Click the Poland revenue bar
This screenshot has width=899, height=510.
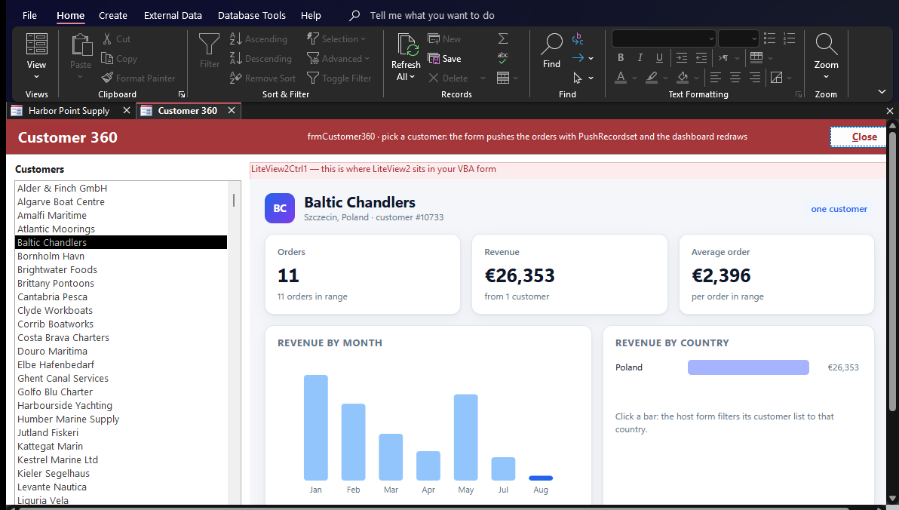point(748,367)
